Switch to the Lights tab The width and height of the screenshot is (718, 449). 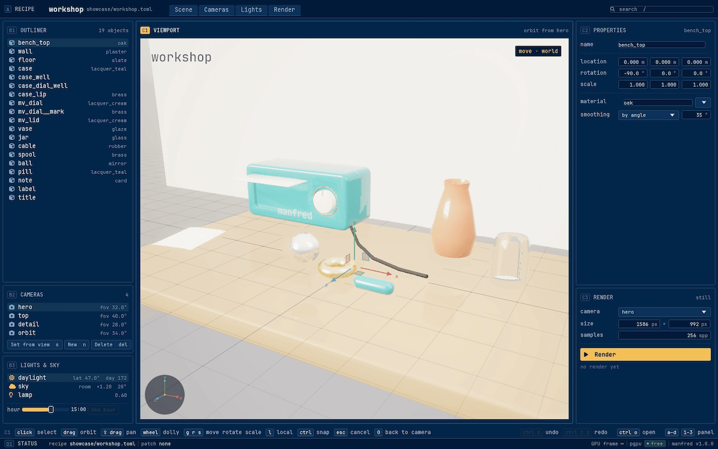click(251, 10)
